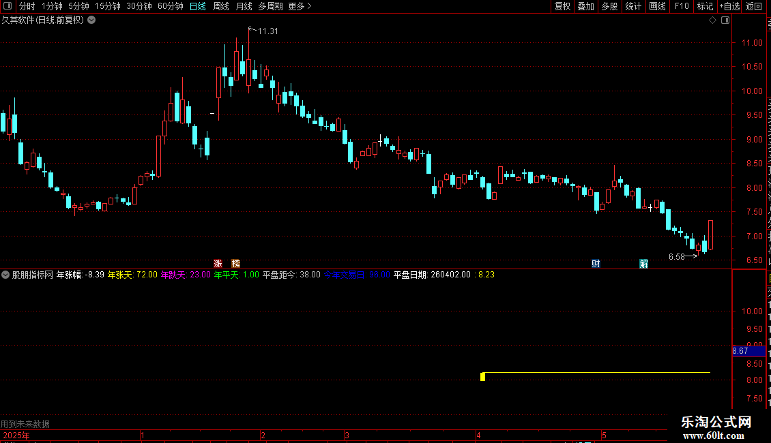Image resolution: width=771 pixels, height=443 pixels.
Task: Click the 解 event marker
Action: (x=643, y=264)
